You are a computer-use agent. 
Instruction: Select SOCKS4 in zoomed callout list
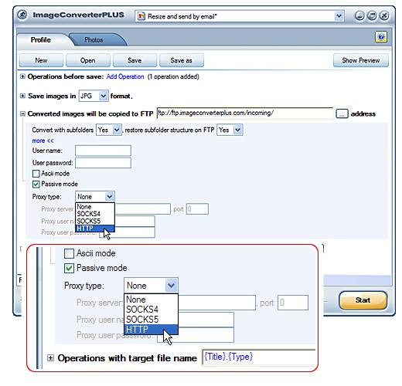[151, 310]
